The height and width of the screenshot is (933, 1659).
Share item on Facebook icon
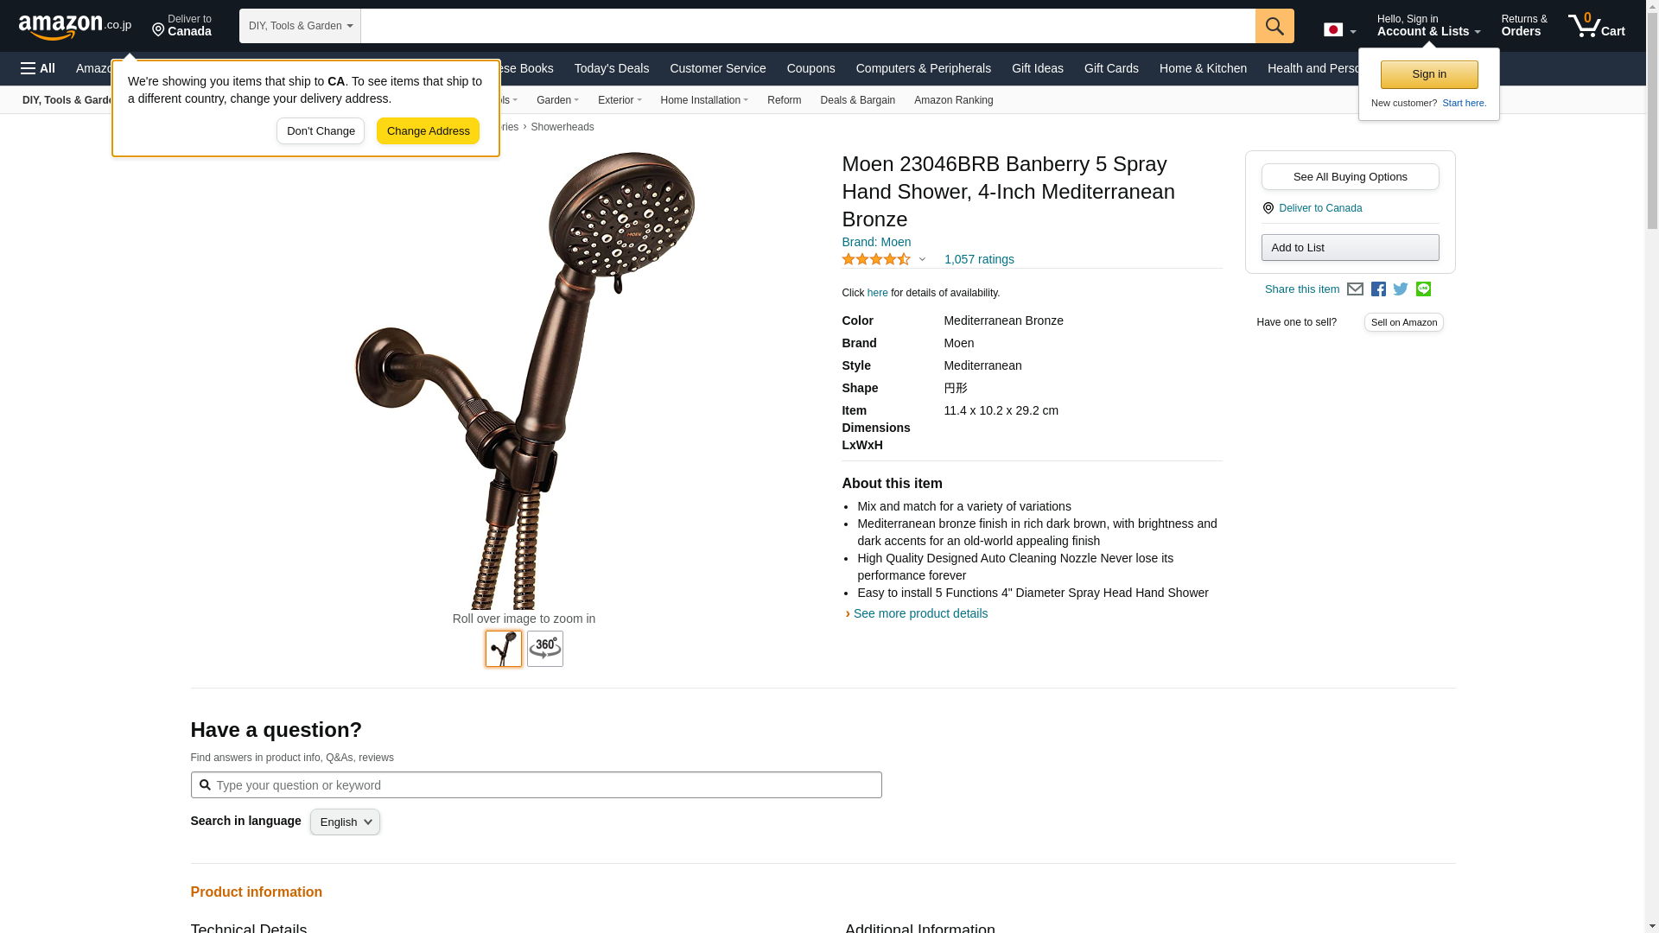(x=1378, y=289)
